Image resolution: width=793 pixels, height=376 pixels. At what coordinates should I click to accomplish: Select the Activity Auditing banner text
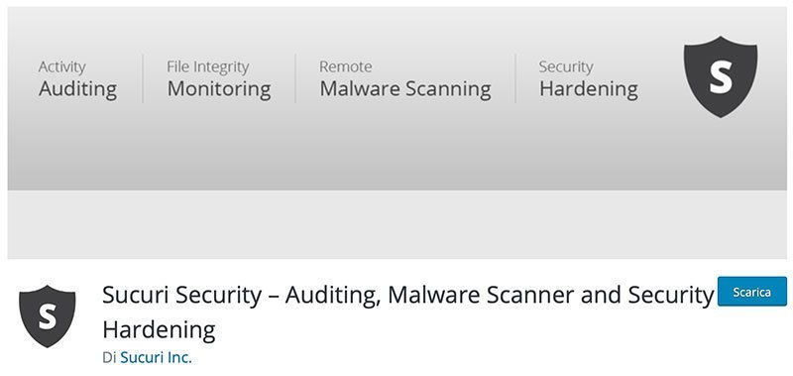point(78,79)
